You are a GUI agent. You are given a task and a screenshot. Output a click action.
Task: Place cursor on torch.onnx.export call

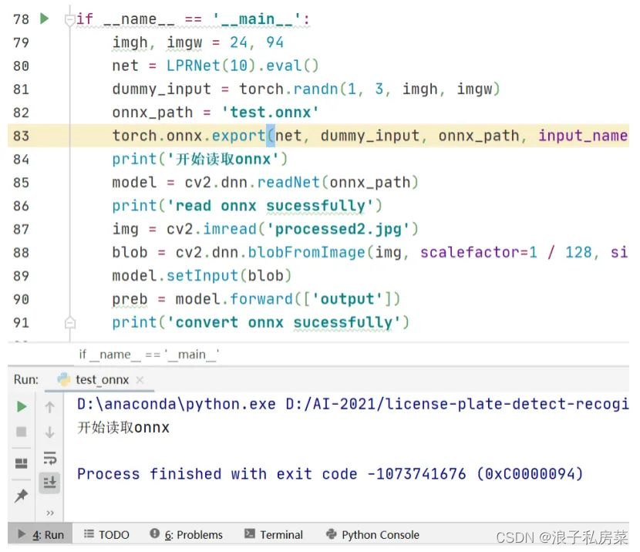click(189, 136)
